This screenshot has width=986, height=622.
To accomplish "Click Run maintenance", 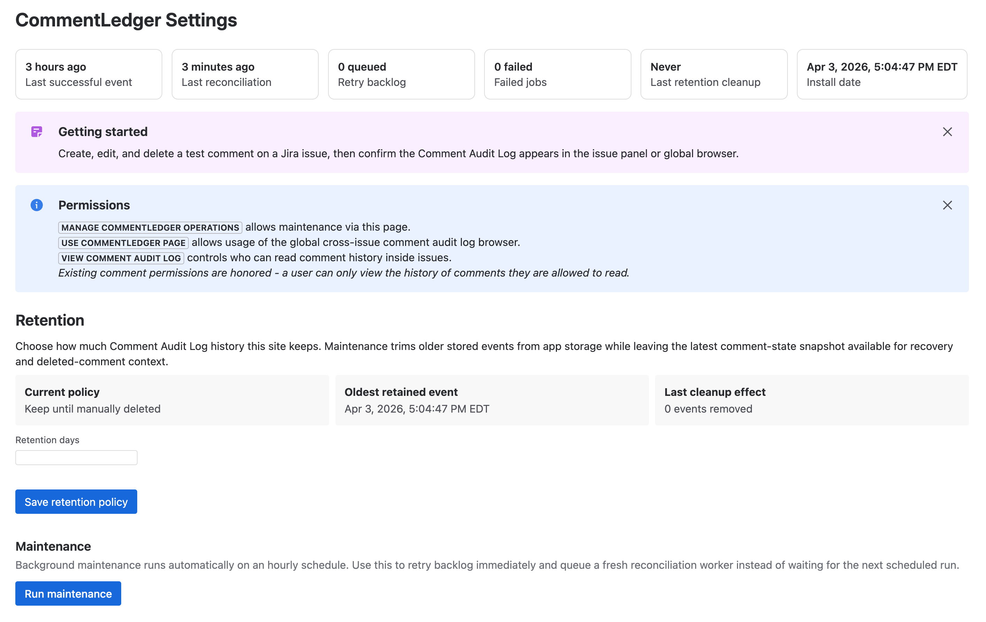I will coord(68,593).
